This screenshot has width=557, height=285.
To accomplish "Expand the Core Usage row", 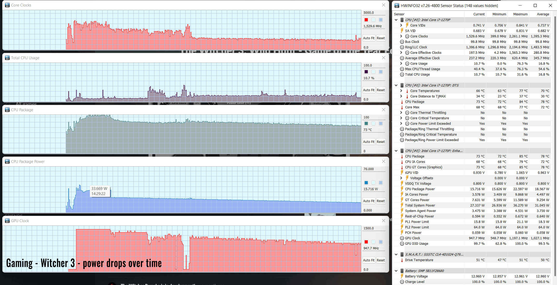I will point(401,63).
